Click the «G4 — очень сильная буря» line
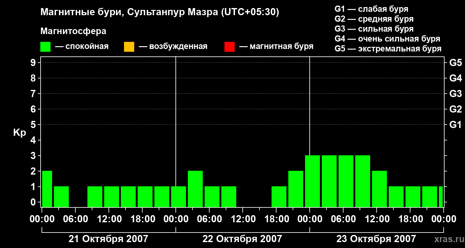465x248 pixels. (x=387, y=39)
